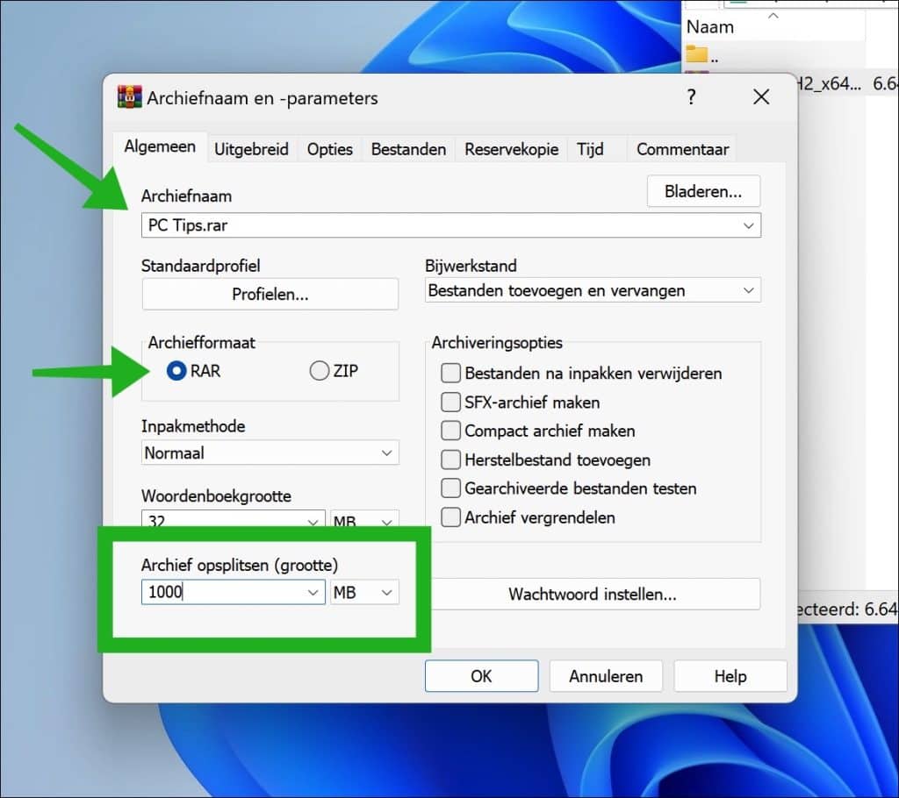
Task: Select the RAR archive format
Action: point(176,371)
